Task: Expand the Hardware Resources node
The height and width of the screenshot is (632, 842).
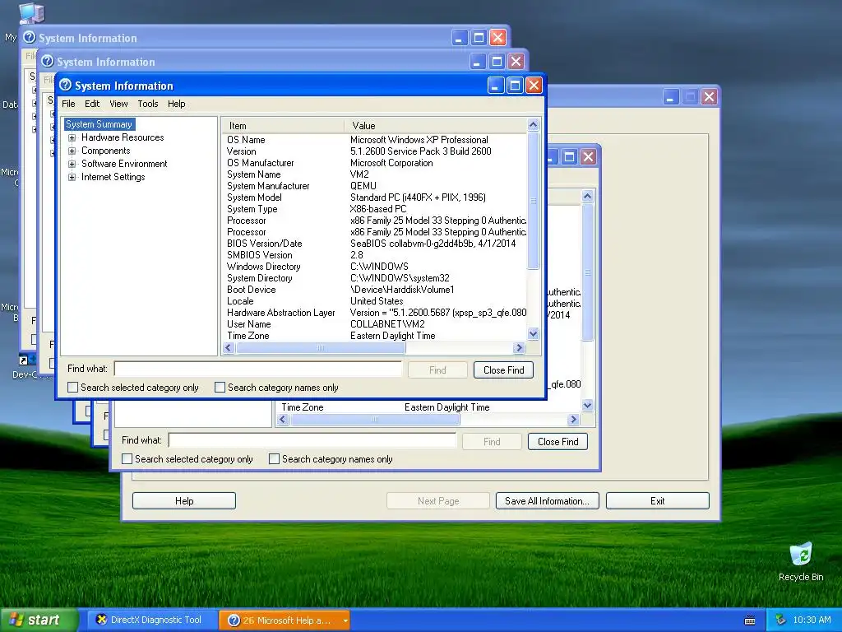Action: coord(72,137)
